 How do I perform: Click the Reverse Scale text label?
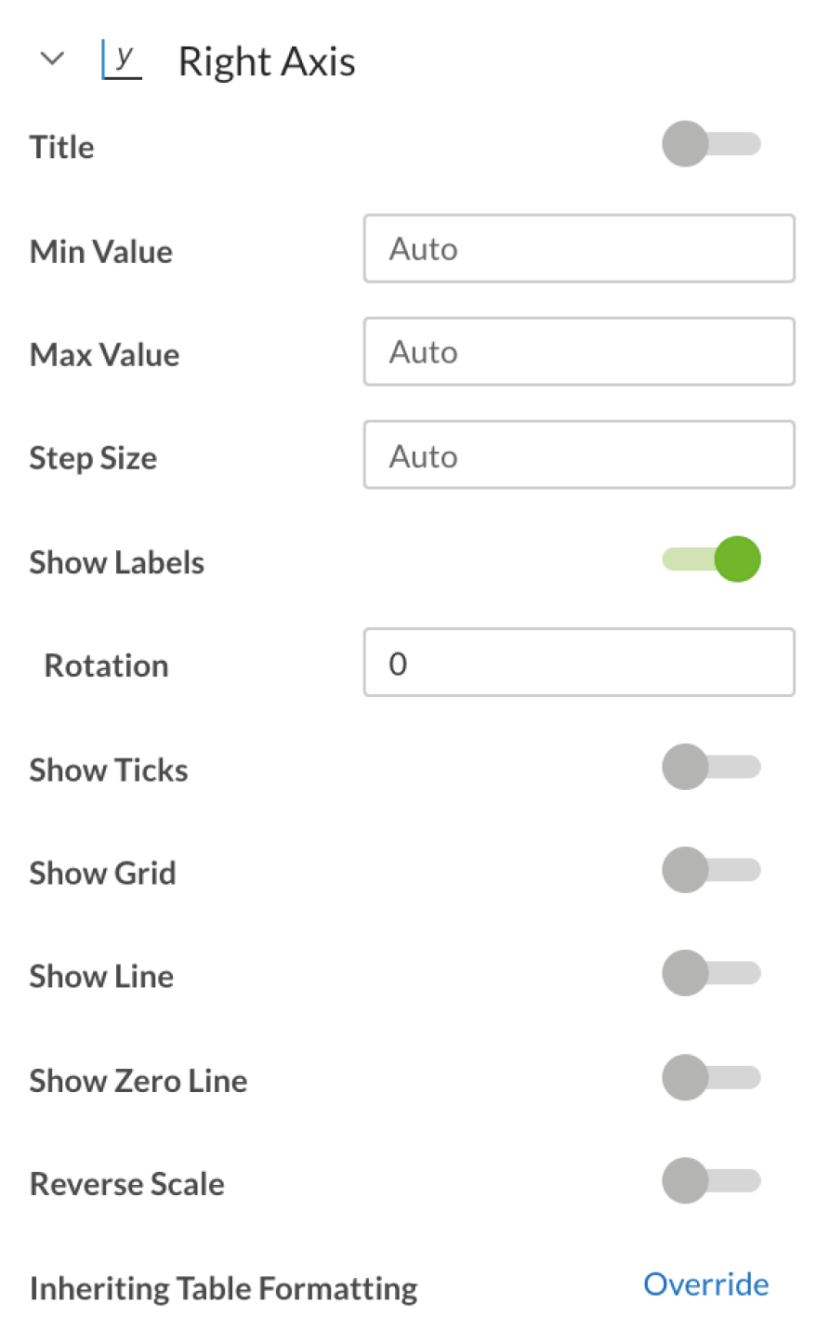127,1184
